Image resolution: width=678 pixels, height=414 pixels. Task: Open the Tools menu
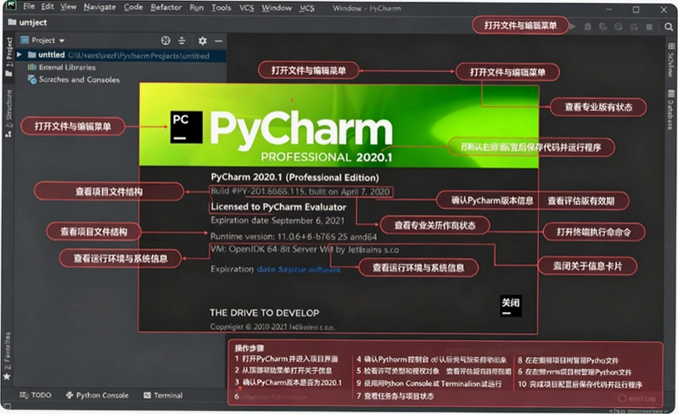point(221,8)
